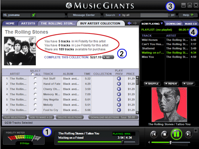The width and height of the screenshot is (199, 149).
Task: Select the Melody track radio button
Action: point(35,105)
